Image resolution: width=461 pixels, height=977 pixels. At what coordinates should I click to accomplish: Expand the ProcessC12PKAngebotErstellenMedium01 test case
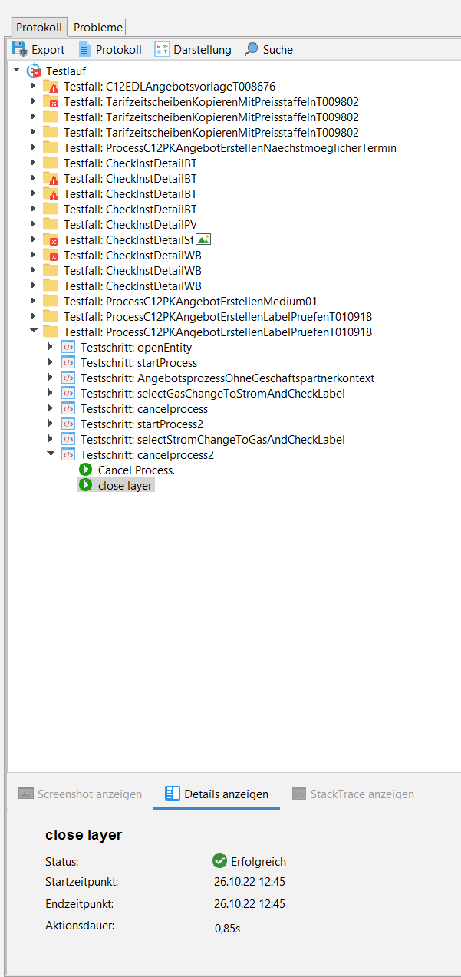pos(33,301)
